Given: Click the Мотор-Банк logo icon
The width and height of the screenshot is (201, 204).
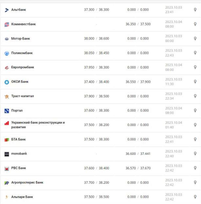Looking at the screenshot, I should tap(7, 39).
